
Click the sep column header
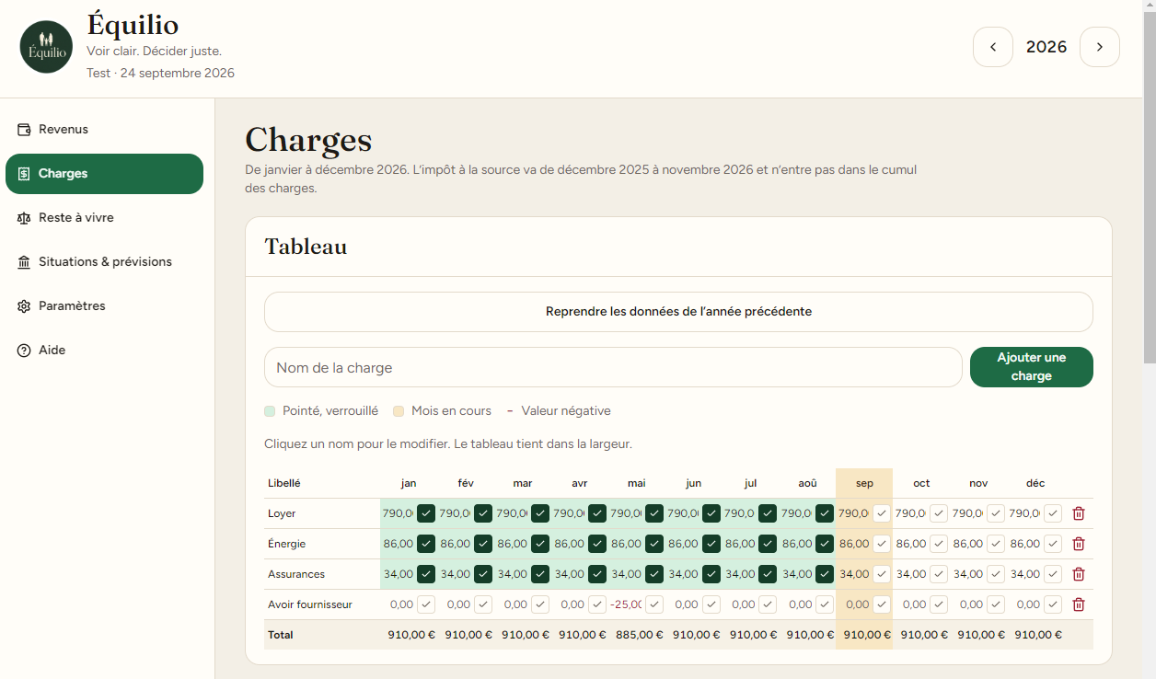[864, 483]
